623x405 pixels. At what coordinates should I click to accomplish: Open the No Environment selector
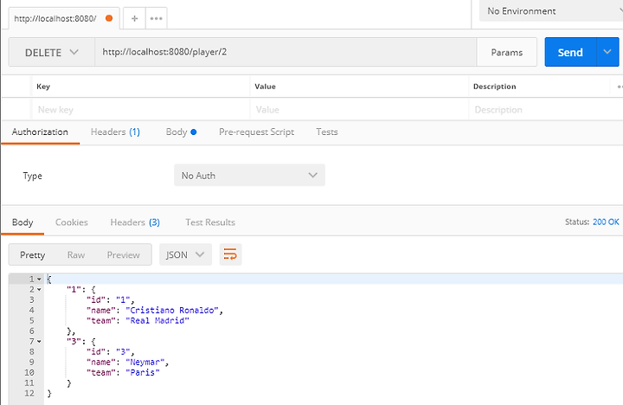[x=552, y=10]
